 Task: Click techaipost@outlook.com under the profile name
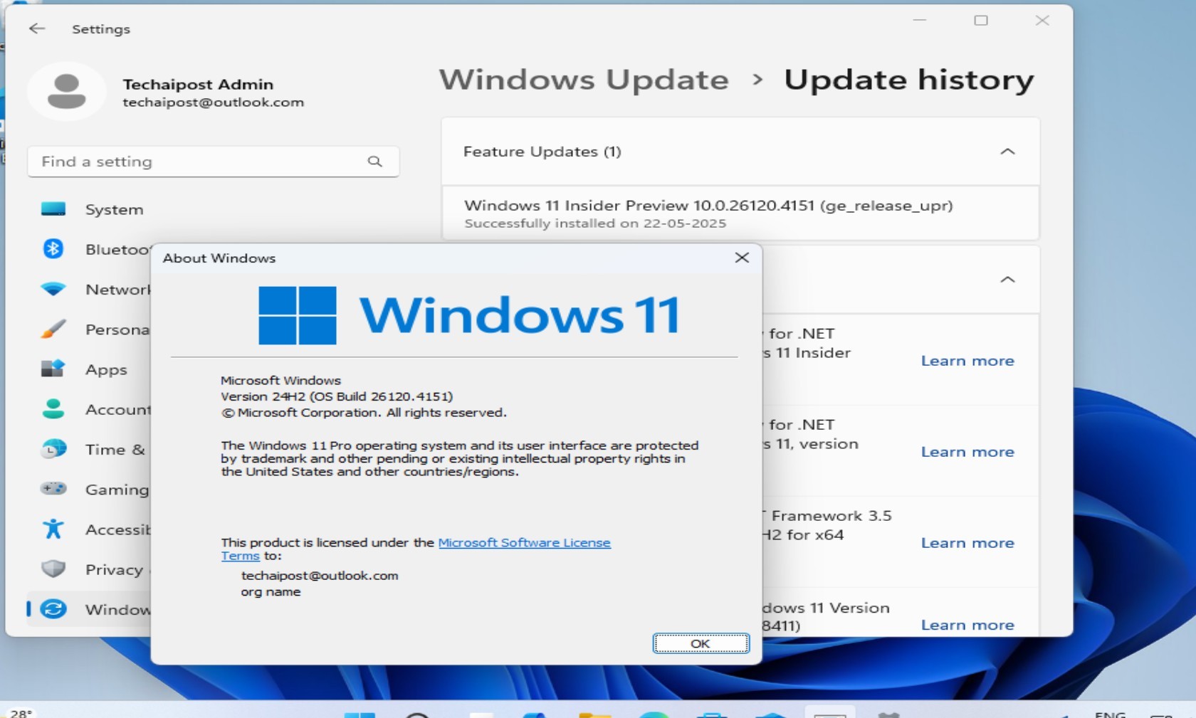point(213,102)
